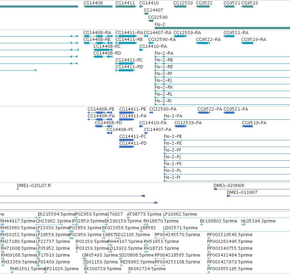The width and height of the screenshot is (290, 274).
Task: Select protein Flo-2-PB label
Action: [x=173, y=136]
